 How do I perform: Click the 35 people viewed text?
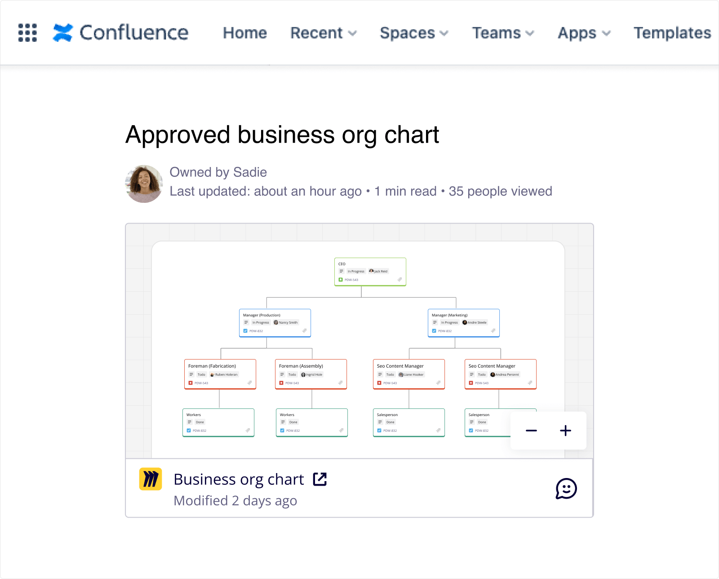pyautogui.click(x=500, y=191)
